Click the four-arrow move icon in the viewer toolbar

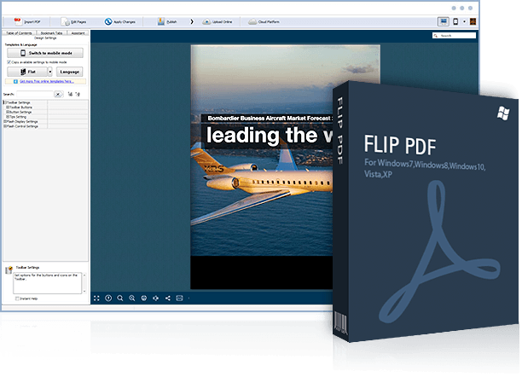[x=155, y=298]
